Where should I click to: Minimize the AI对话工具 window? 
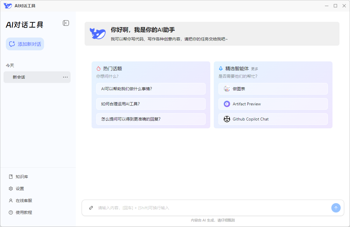click(x=327, y=6)
